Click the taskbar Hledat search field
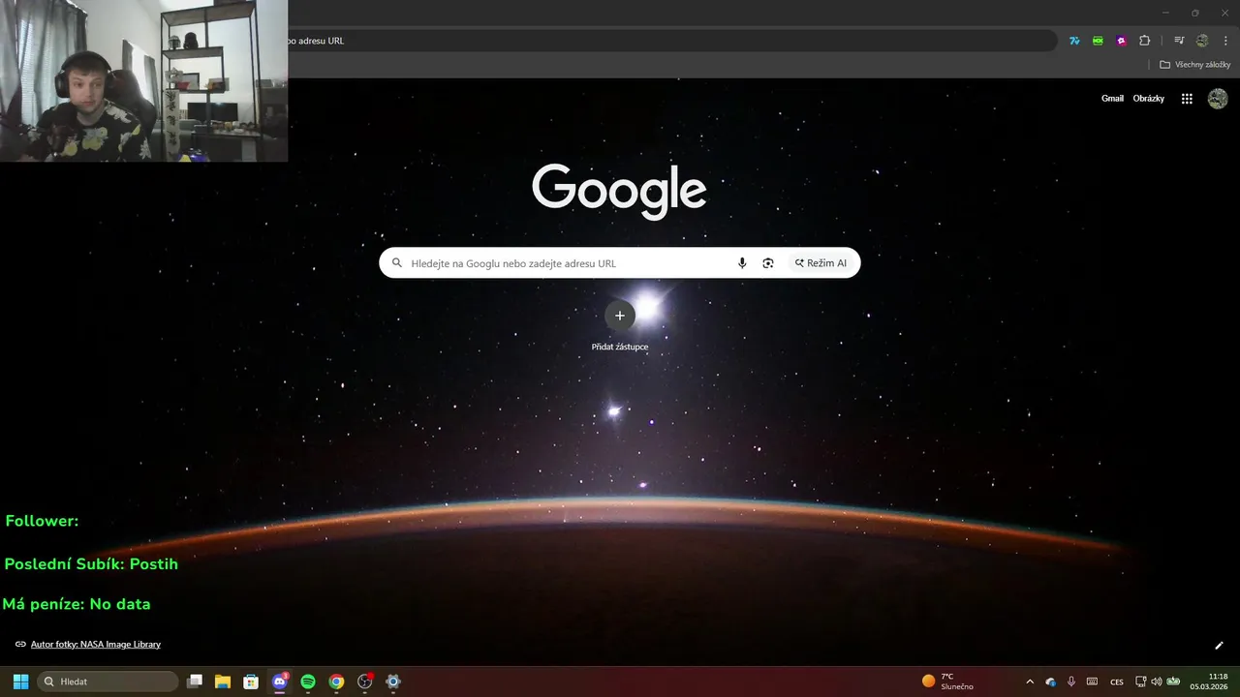This screenshot has width=1240, height=697. point(108,682)
